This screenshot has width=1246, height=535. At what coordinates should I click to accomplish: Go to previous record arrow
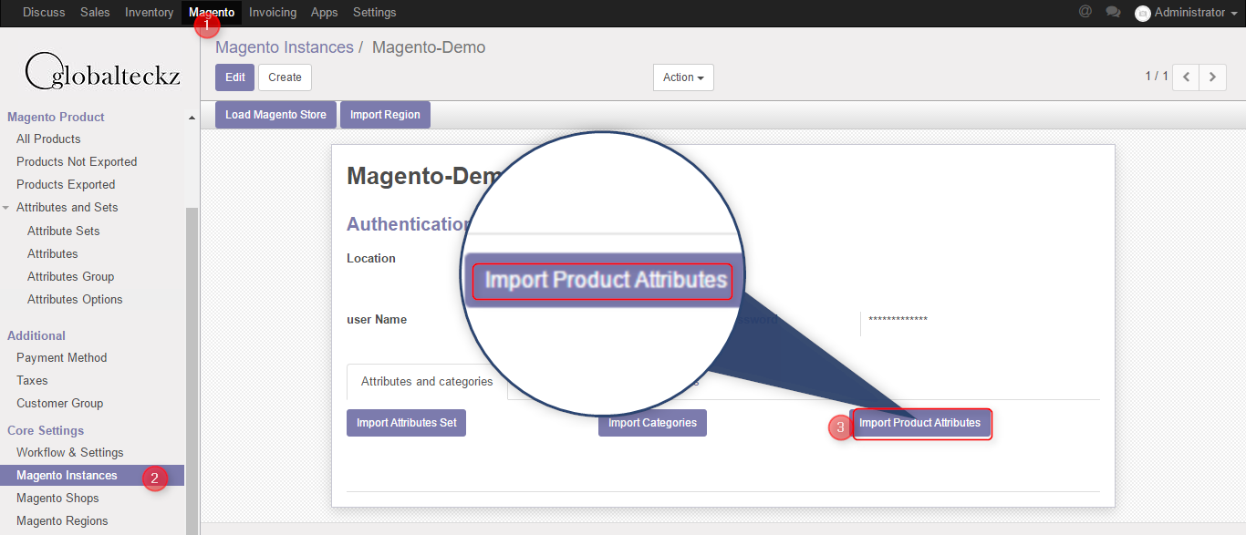click(1186, 77)
